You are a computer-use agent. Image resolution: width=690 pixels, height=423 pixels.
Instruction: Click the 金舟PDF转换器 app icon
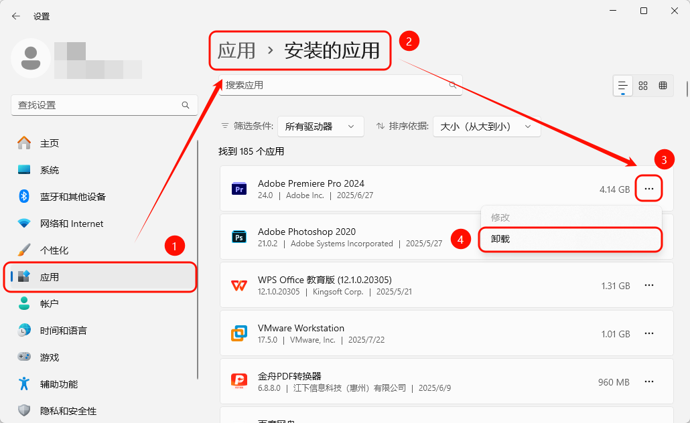239,381
